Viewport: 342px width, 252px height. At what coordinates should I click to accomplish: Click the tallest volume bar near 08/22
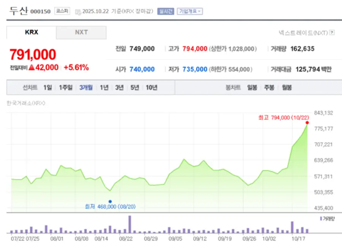[130, 224]
